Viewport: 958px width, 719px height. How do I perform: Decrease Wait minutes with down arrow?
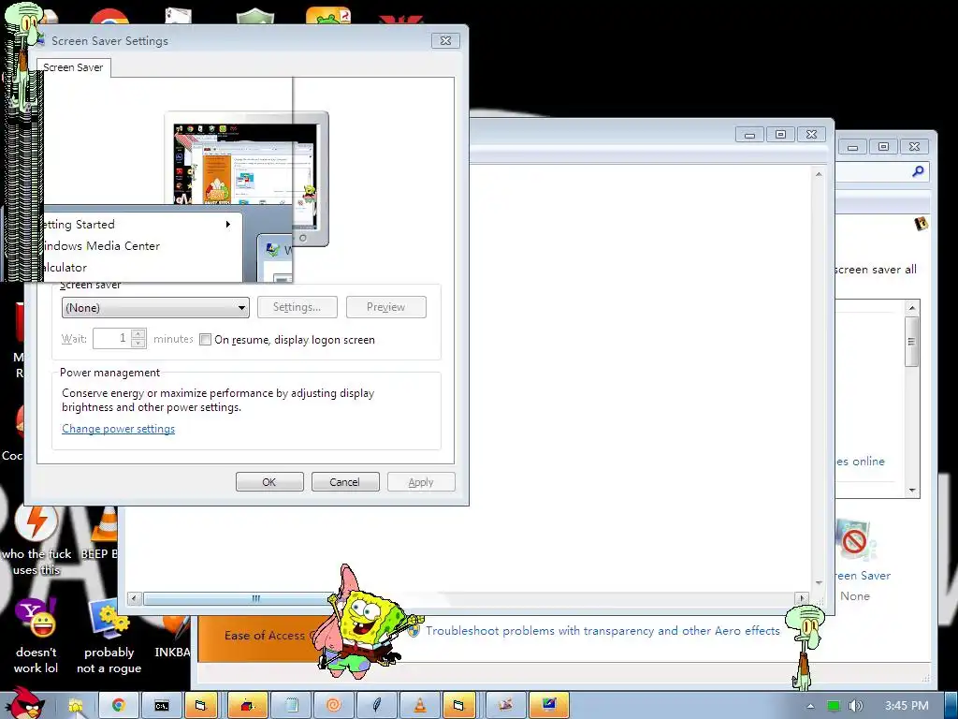[138, 344]
